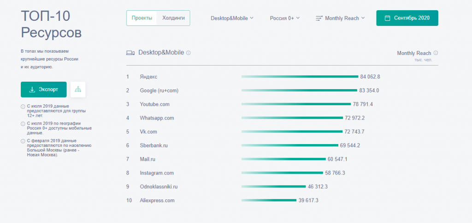Click the info icon beside the 12+ age note
This screenshot has width=472, height=223.
point(23,107)
